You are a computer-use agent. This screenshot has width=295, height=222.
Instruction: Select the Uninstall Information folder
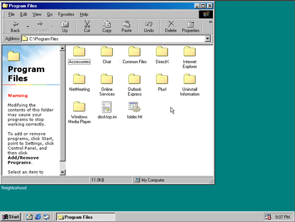point(190,85)
